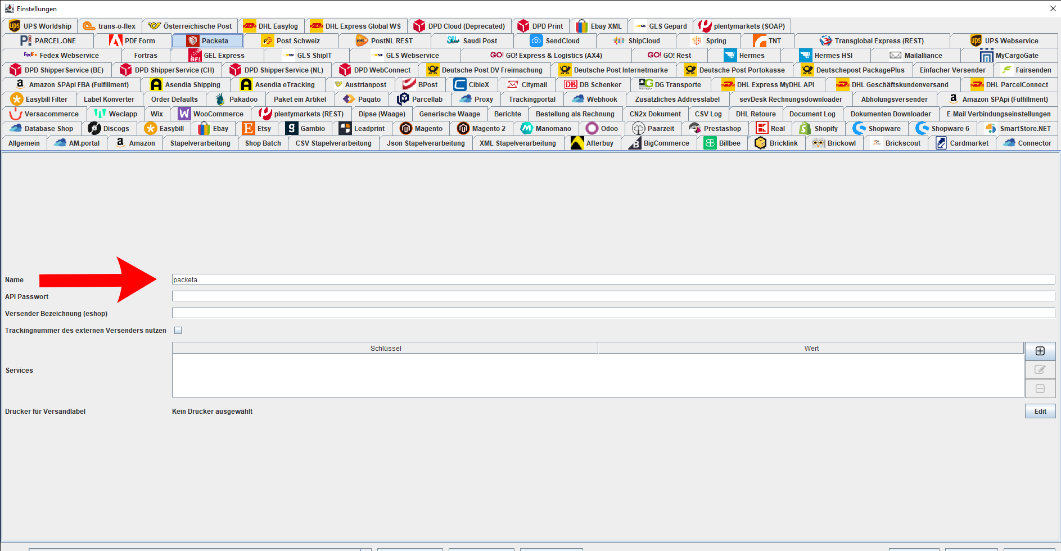Viewport: 1061px width, 551px height.
Task: Click the remove service minus button
Action: click(x=1040, y=389)
